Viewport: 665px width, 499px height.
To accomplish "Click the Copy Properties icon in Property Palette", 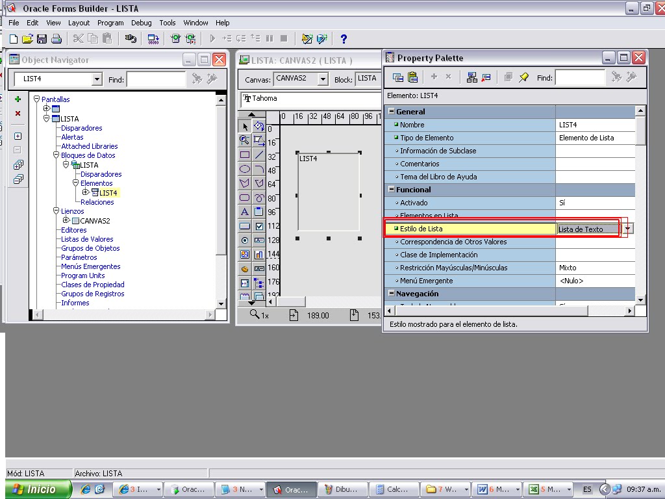I will tap(398, 77).
